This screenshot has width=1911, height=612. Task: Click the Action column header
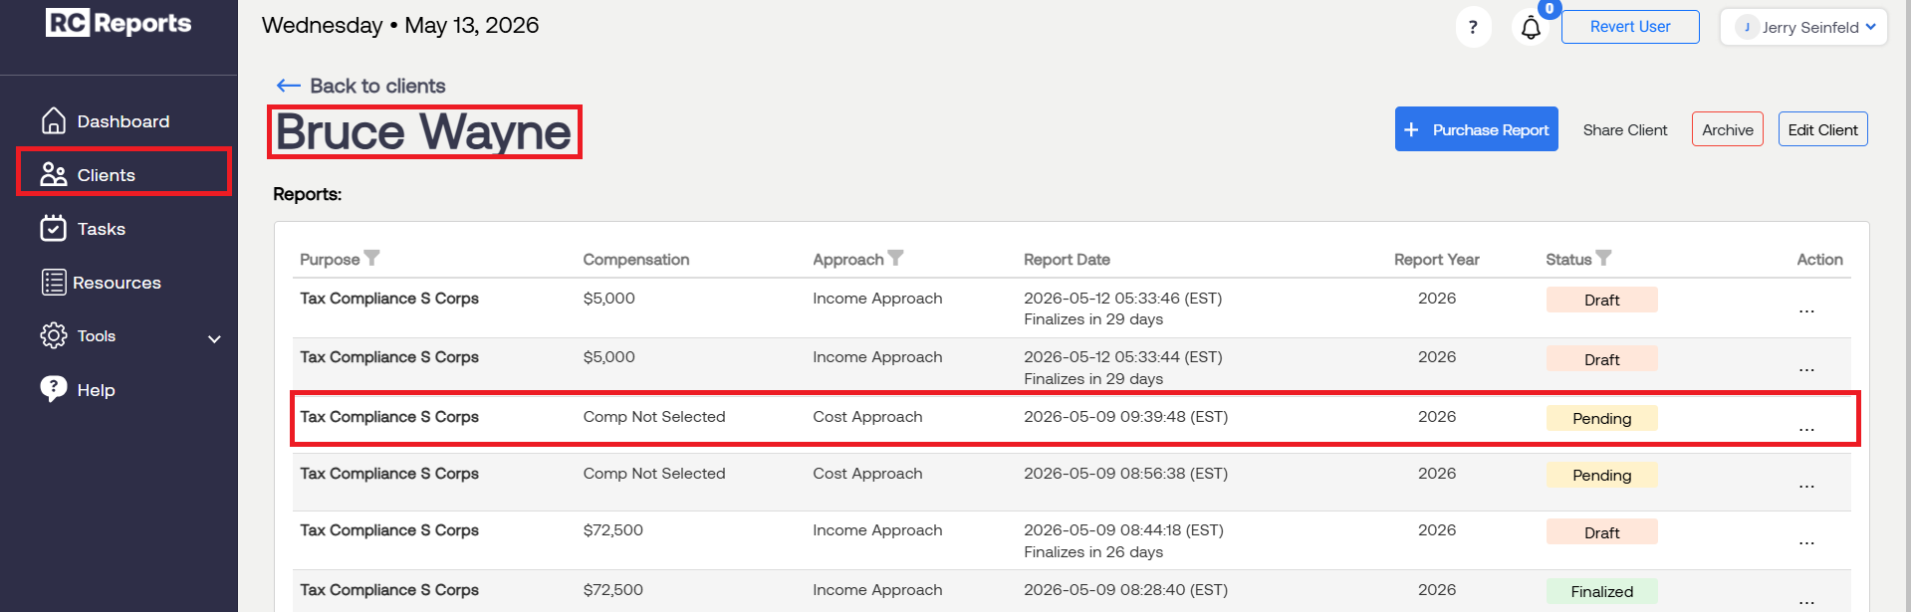coord(1819,259)
